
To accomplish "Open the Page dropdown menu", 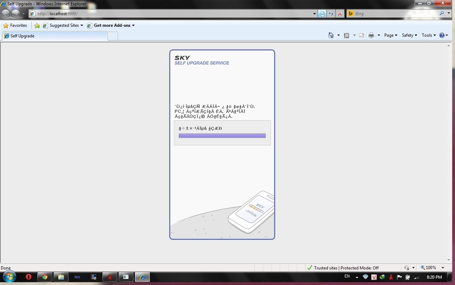I will pos(391,35).
